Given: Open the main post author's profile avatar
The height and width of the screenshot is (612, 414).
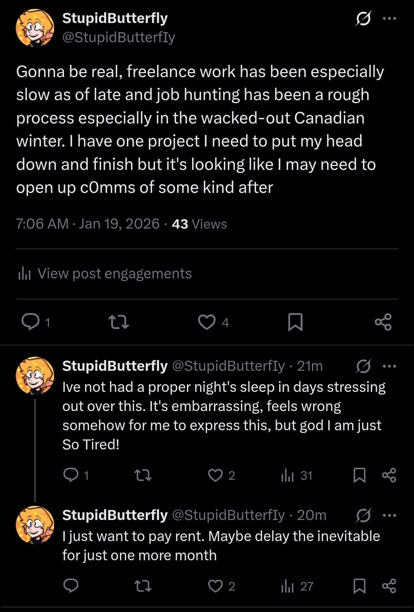Looking at the screenshot, I should click(35, 28).
